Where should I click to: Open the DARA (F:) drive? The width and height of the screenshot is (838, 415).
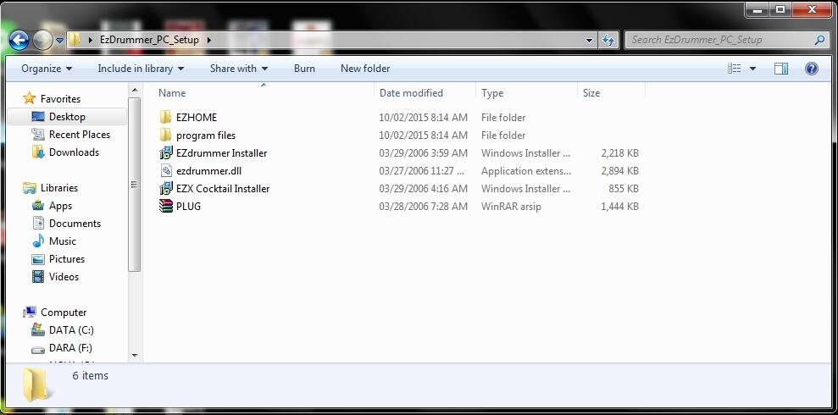click(70, 348)
